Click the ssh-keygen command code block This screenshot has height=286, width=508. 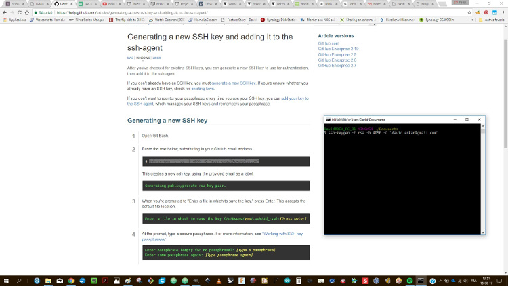click(x=226, y=161)
